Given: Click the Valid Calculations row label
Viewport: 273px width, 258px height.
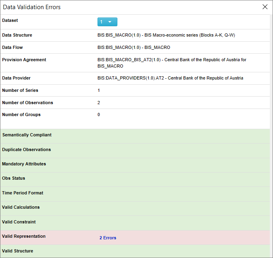Looking at the screenshot, I should 21,207.
